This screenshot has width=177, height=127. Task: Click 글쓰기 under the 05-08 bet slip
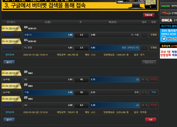[9, 120]
